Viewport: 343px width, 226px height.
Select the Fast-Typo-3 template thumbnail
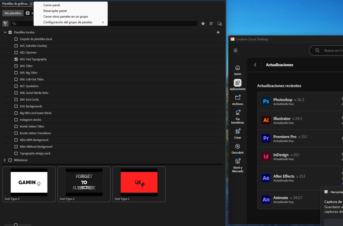coord(29,184)
